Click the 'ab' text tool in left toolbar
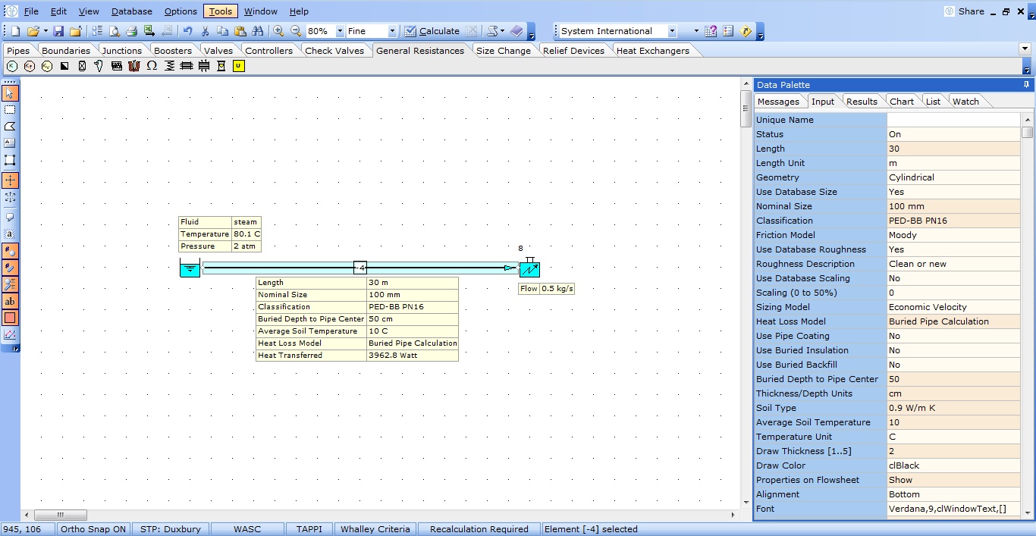1036x536 pixels. [x=10, y=301]
